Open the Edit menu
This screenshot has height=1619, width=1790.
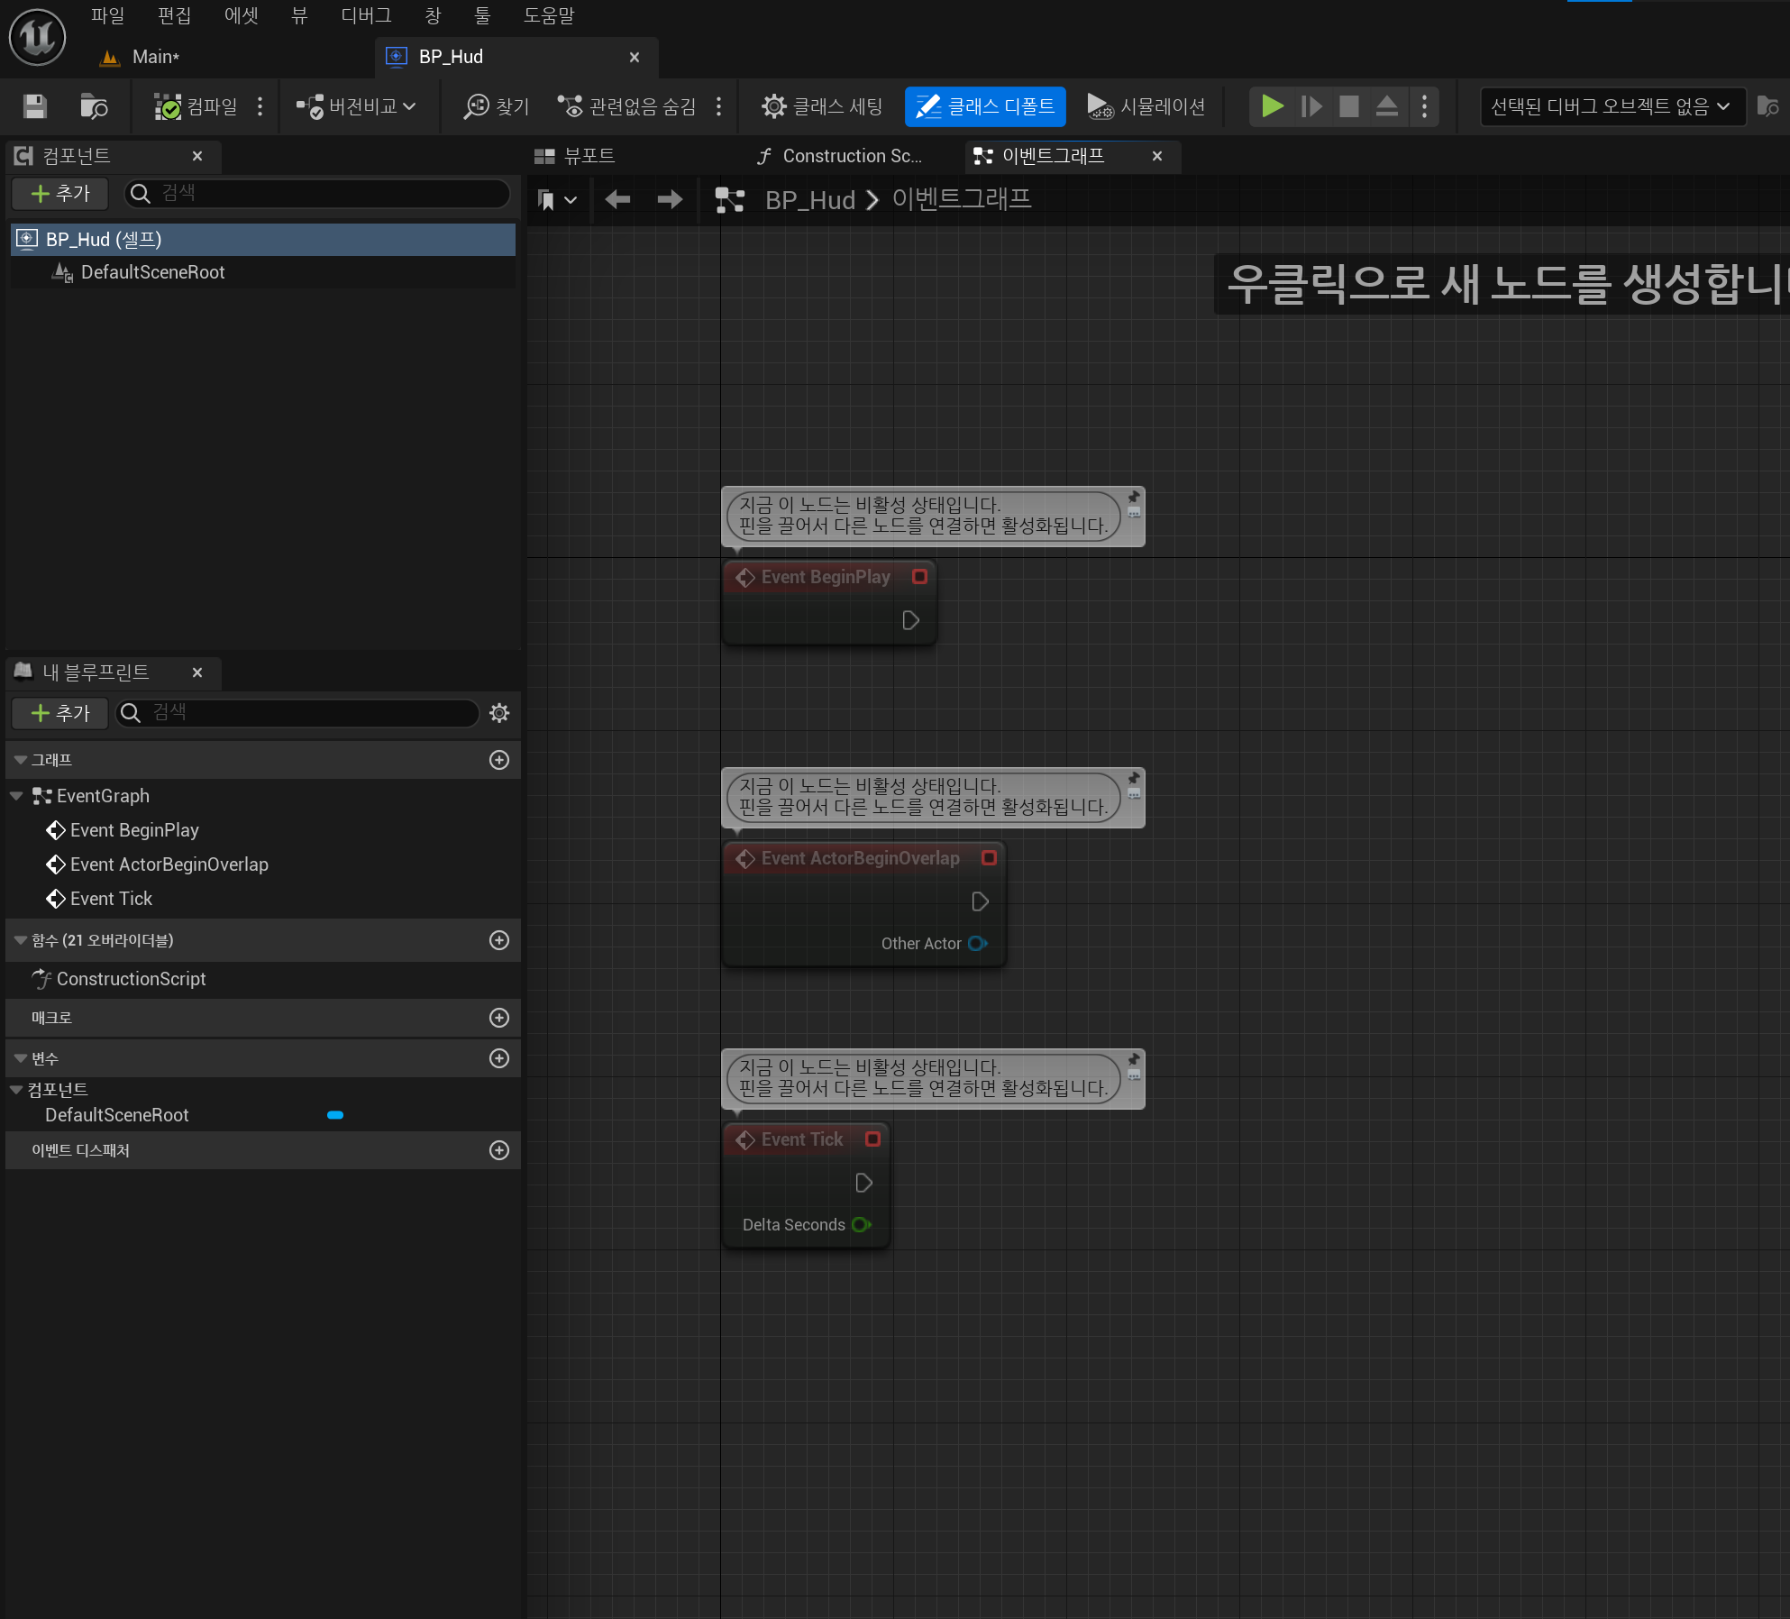[174, 15]
